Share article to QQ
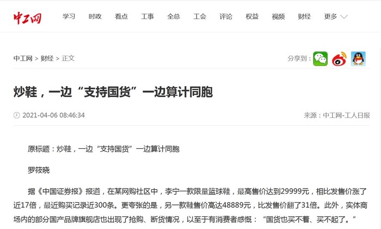This screenshot has width=381, height=229. pos(358,59)
